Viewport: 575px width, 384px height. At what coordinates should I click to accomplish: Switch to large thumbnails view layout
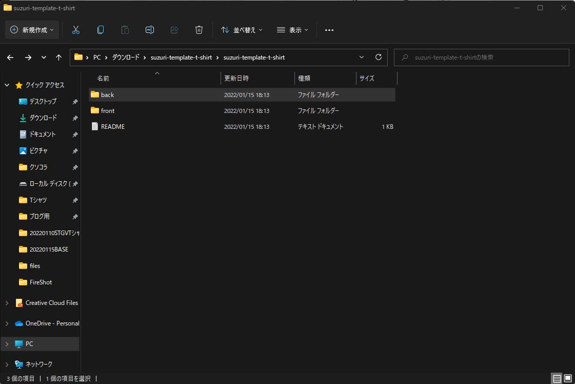[568, 378]
